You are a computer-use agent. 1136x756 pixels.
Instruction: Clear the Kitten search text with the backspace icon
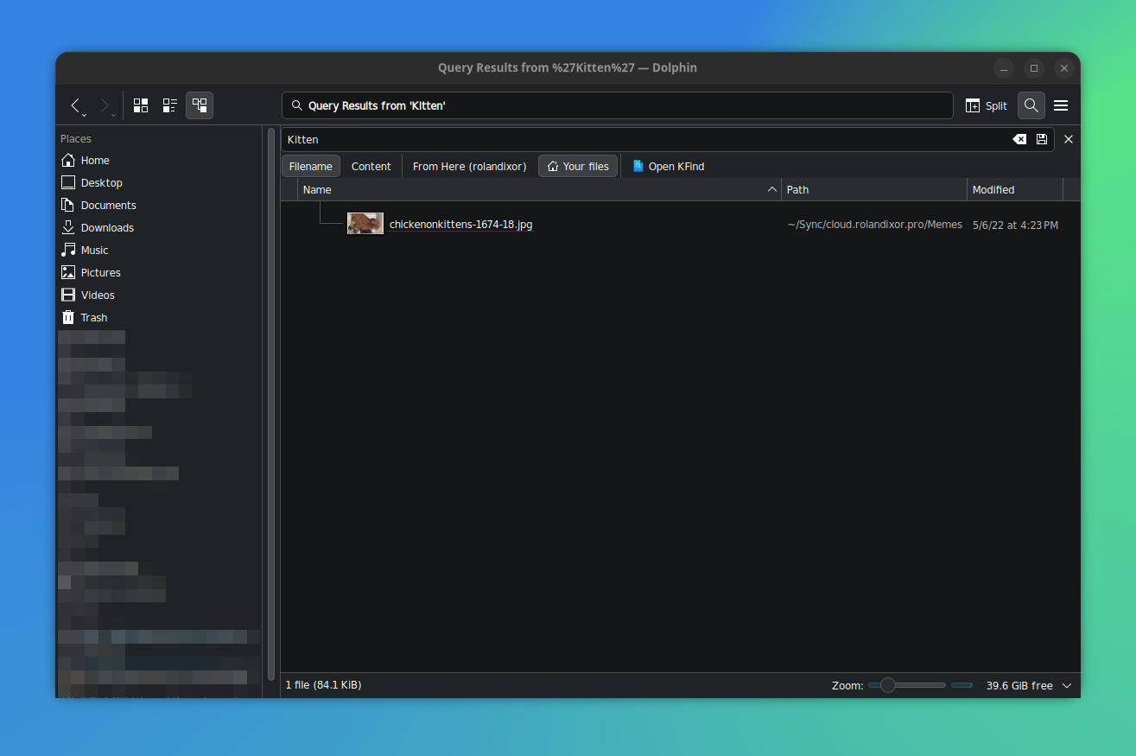coord(1019,138)
